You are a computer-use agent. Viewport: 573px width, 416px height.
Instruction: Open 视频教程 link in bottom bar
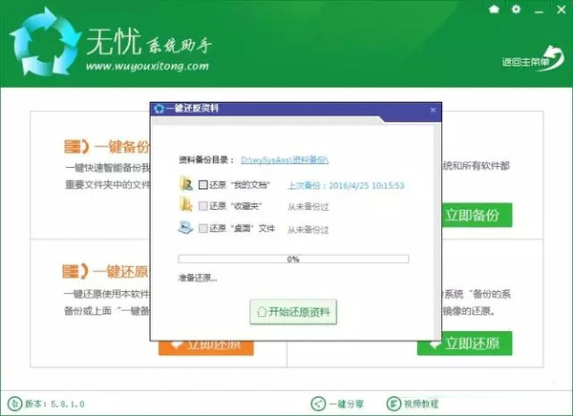(x=420, y=404)
